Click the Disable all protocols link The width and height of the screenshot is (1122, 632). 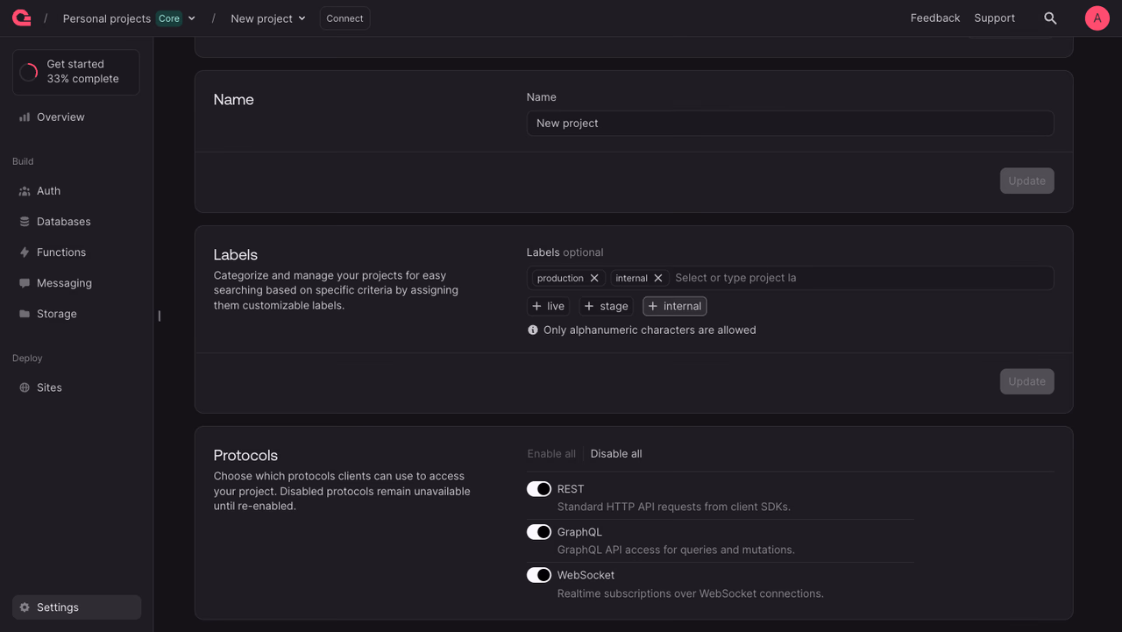[616, 454]
